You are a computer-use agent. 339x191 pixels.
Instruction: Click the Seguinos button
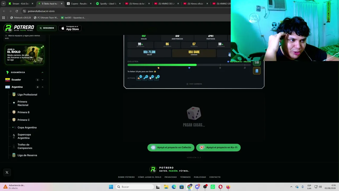(47, 28)
